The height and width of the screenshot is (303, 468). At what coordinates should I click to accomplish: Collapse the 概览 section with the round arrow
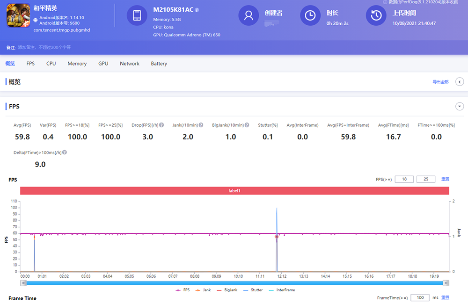point(460,82)
